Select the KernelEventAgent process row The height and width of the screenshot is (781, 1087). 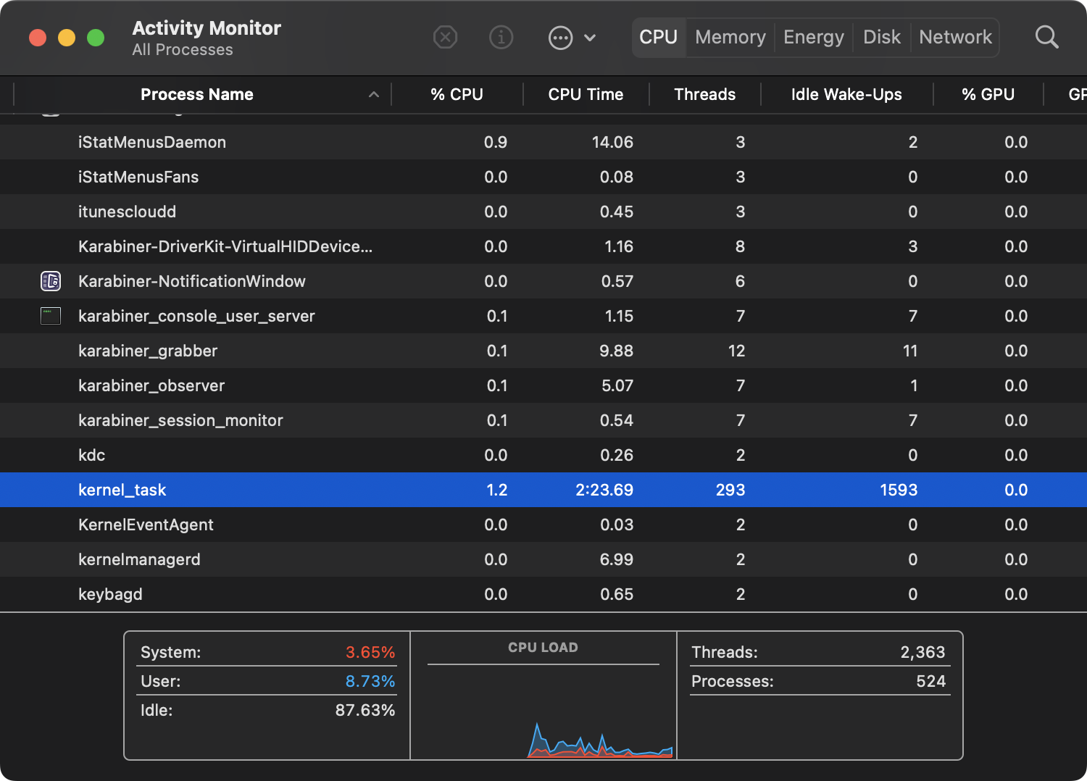(543, 525)
